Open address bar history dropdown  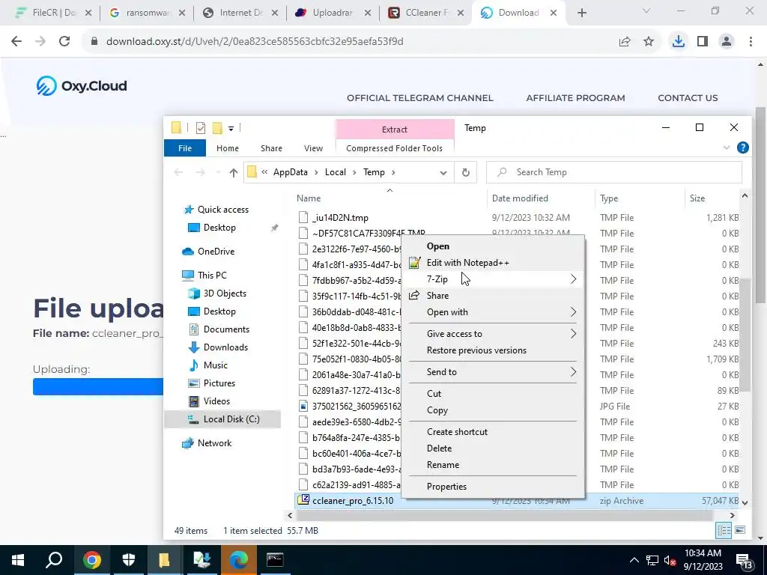(443, 173)
